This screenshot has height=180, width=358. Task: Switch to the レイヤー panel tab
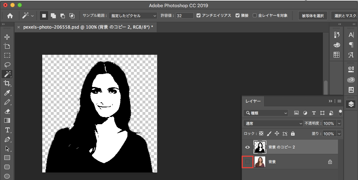[253, 101]
